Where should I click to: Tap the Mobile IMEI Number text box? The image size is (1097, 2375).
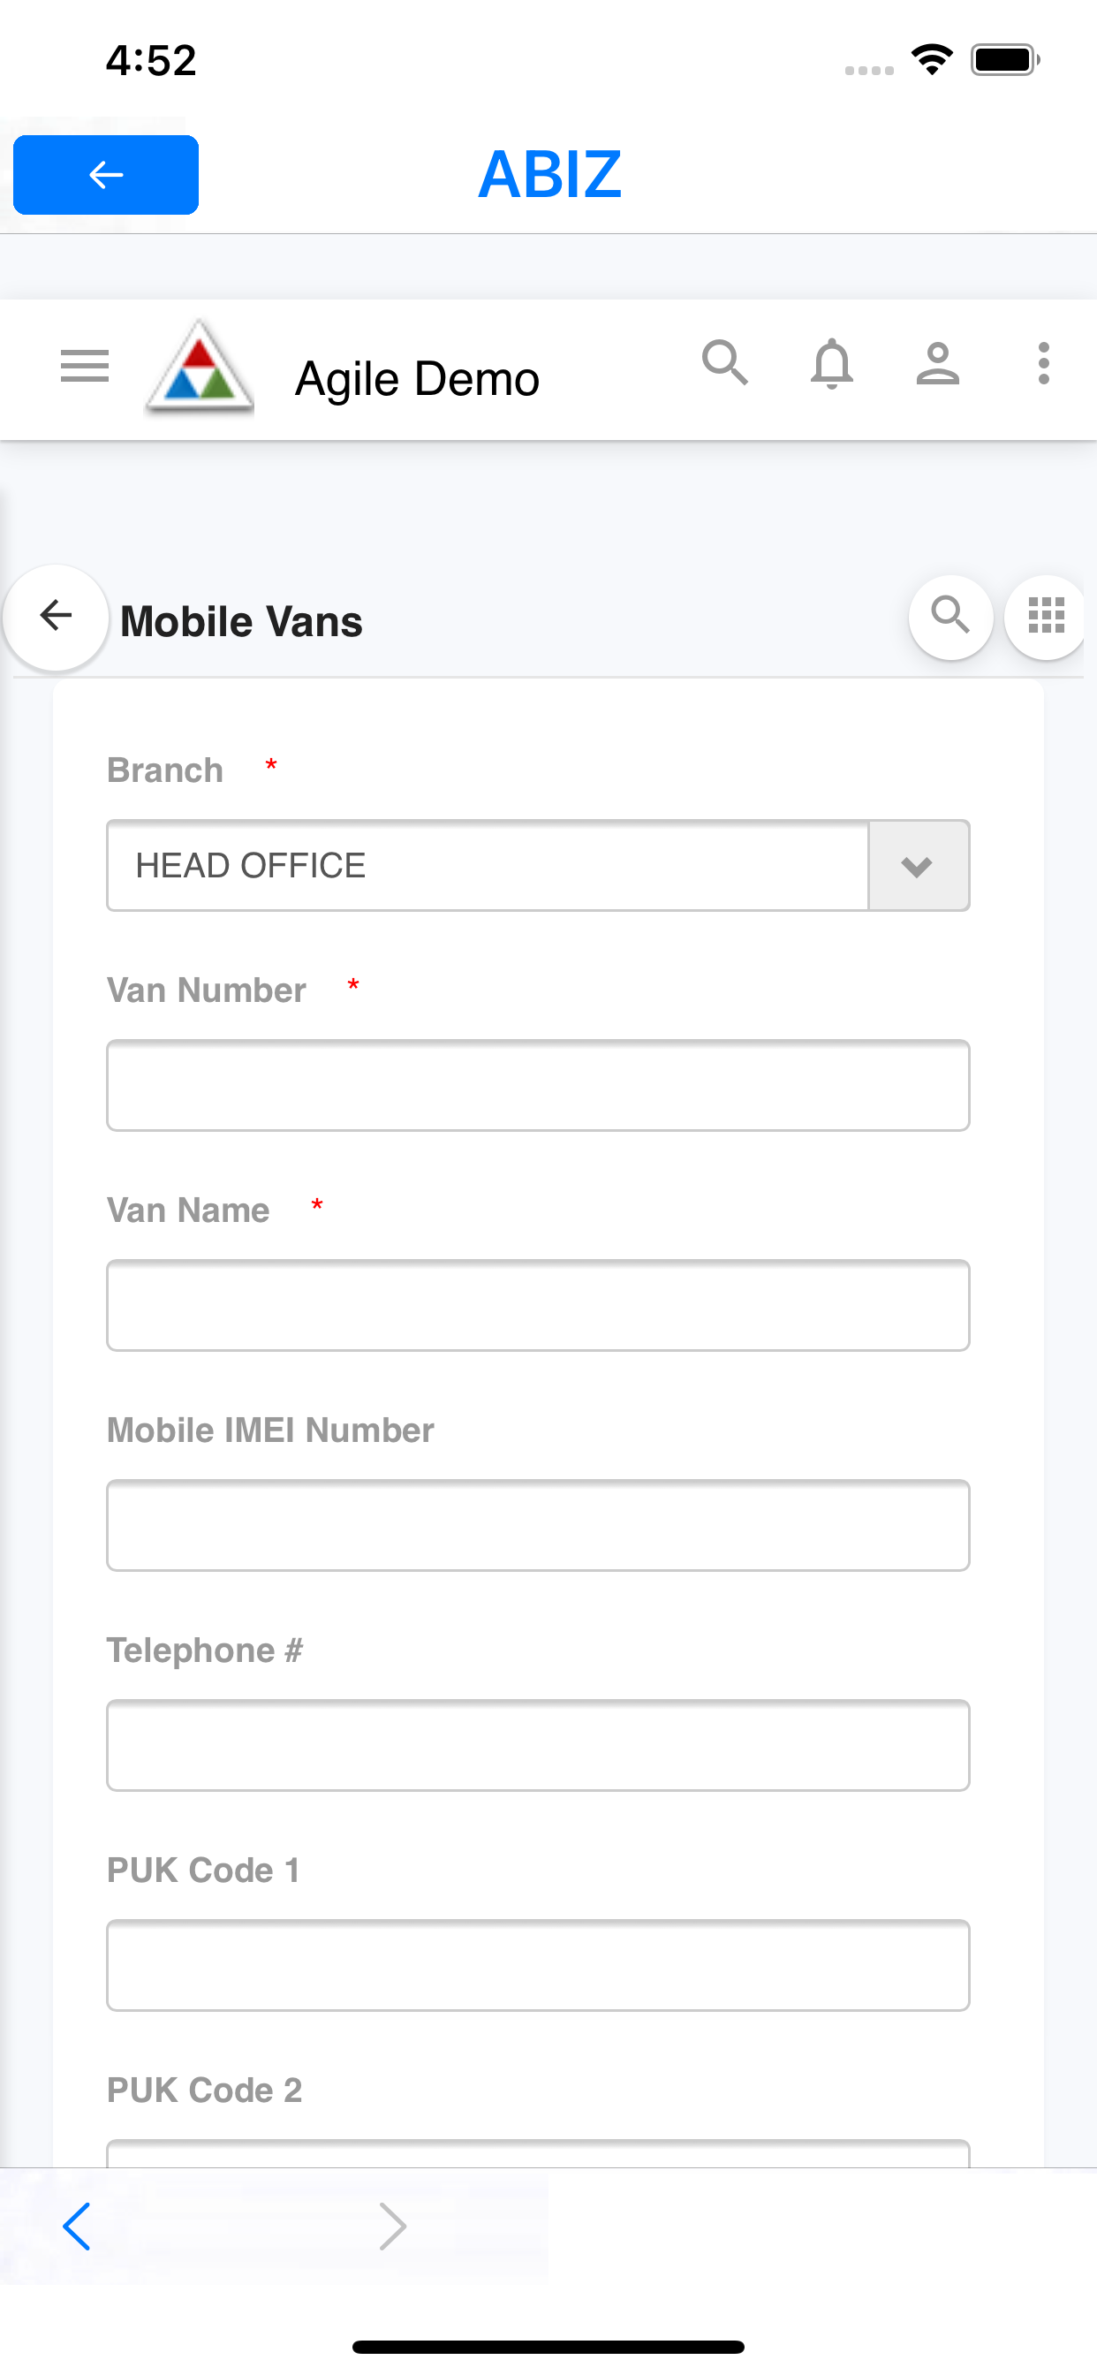coord(537,1525)
